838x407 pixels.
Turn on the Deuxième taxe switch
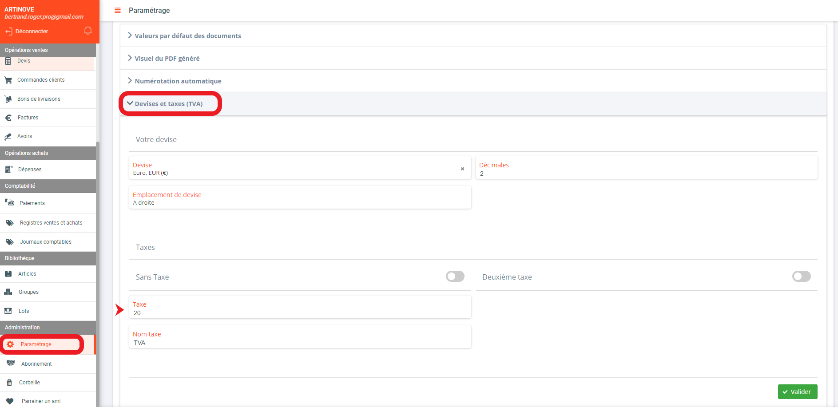pyautogui.click(x=801, y=277)
